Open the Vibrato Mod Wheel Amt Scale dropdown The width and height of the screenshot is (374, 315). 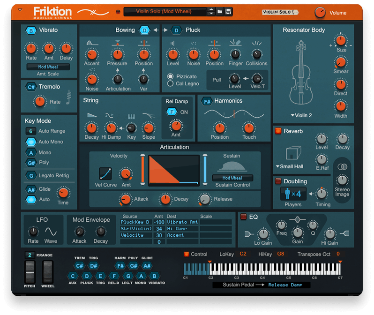pyautogui.click(x=48, y=67)
